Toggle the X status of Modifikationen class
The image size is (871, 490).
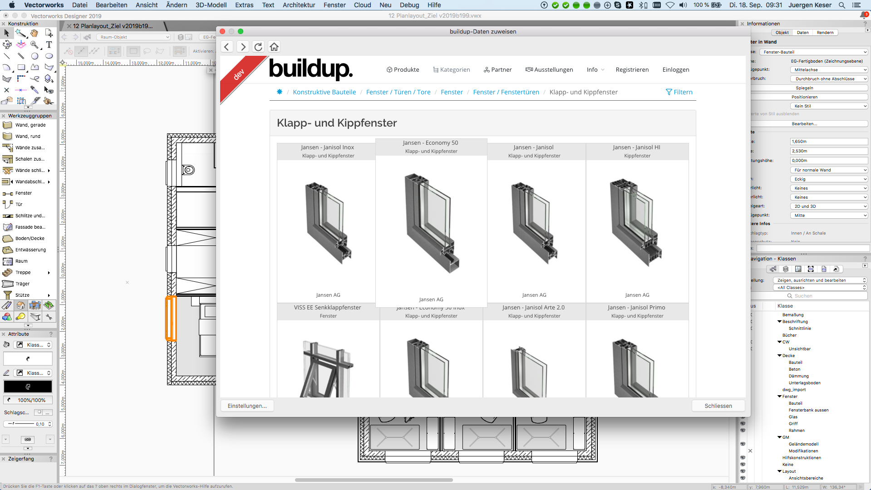click(x=750, y=451)
